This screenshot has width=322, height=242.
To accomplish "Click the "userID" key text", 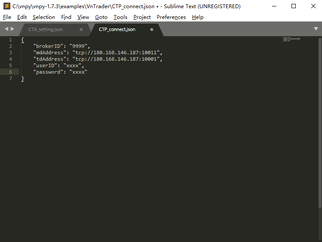I will (x=45, y=65).
